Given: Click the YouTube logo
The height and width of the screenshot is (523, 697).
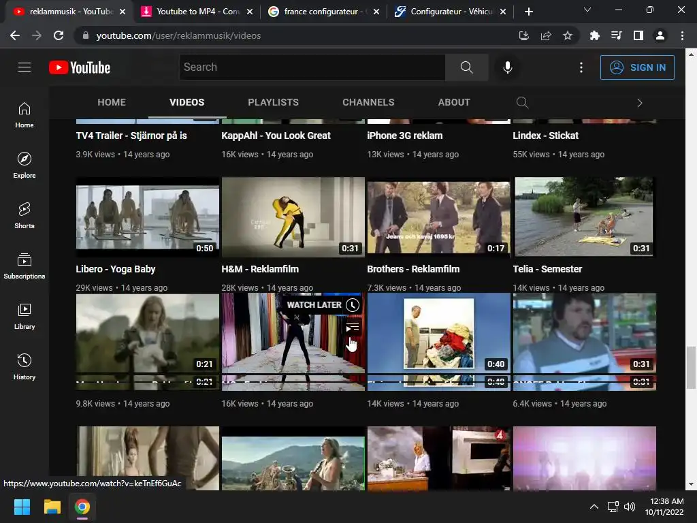Looking at the screenshot, I should point(80,67).
